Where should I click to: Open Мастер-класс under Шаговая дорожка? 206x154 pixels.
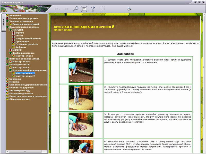click(21, 62)
